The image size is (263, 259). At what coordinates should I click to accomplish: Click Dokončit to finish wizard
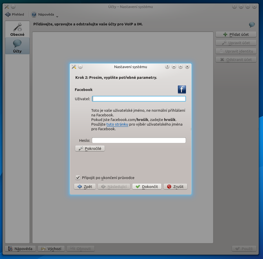point(147,187)
